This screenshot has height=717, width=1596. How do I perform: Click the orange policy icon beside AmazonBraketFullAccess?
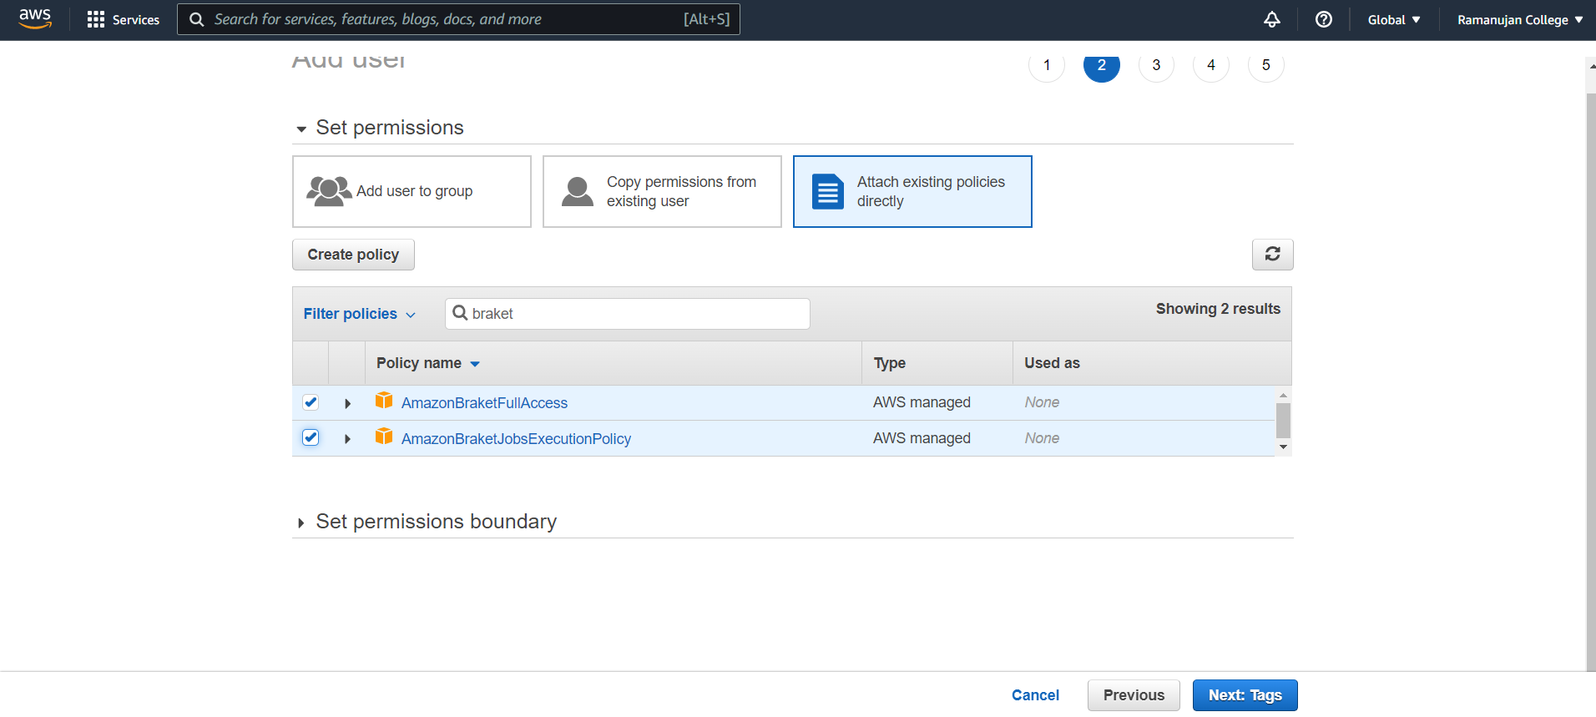[384, 401]
